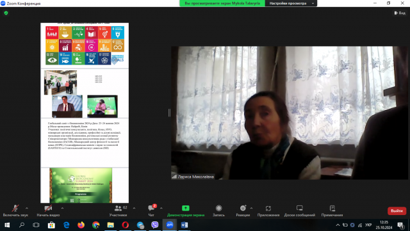The width and height of the screenshot is (410, 231).
Task: Start camera with Начать видео button
Action: pos(48,211)
